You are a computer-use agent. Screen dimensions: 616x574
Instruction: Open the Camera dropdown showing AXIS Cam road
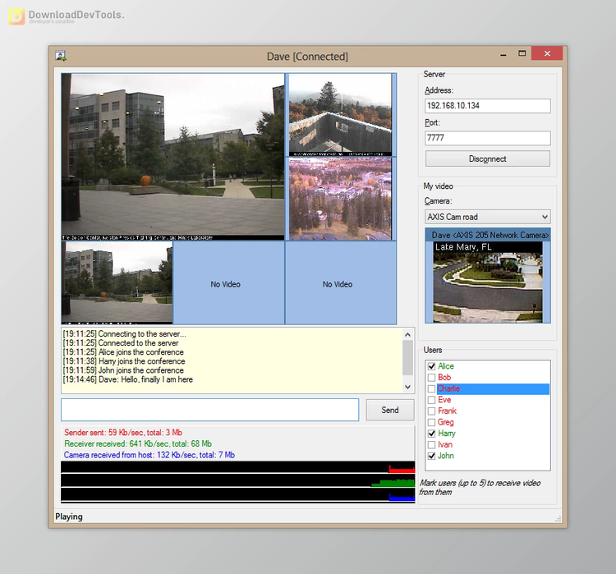click(x=488, y=217)
